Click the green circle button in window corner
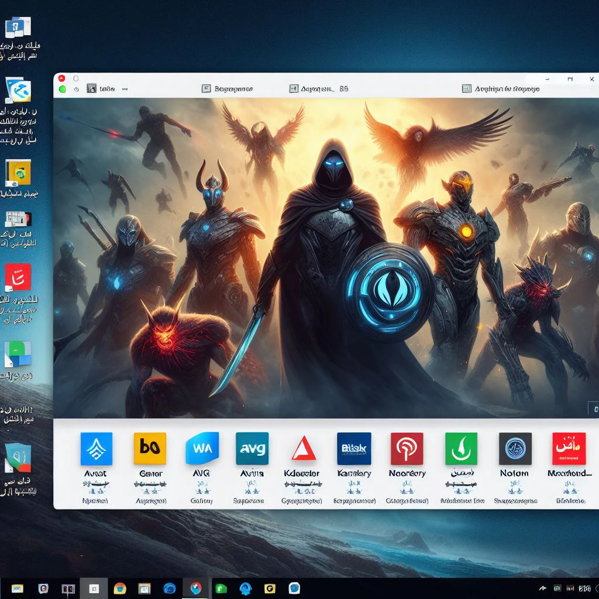 pos(62,89)
